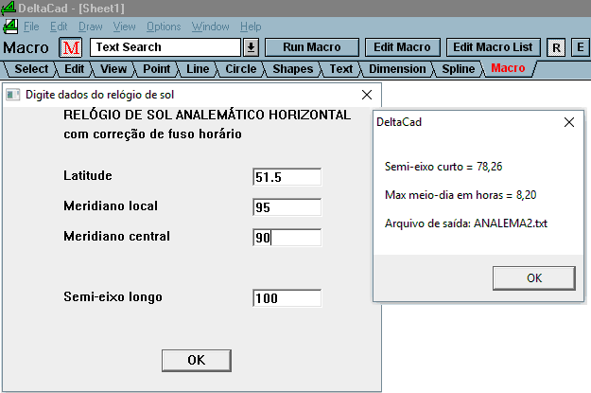Open the Window menu
591x393 pixels.
210,27
